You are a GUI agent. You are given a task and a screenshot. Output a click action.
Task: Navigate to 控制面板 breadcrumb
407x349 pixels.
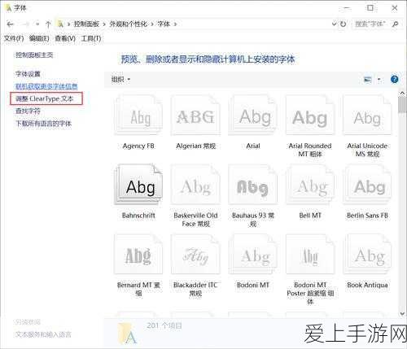point(86,24)
